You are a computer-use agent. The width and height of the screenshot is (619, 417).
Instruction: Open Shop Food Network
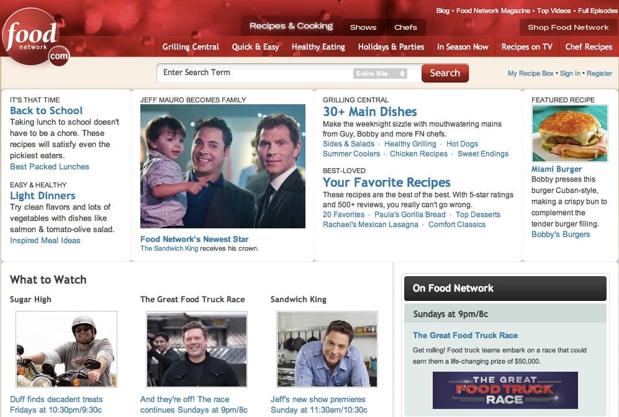[567, 27]
